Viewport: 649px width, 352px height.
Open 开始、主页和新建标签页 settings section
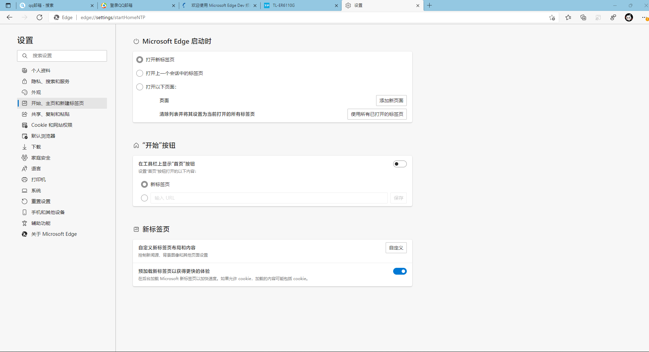coord(62,103)
